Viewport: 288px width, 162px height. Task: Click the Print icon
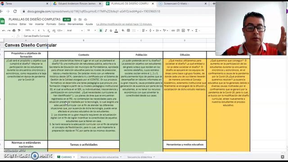click(x=14, y=31)
